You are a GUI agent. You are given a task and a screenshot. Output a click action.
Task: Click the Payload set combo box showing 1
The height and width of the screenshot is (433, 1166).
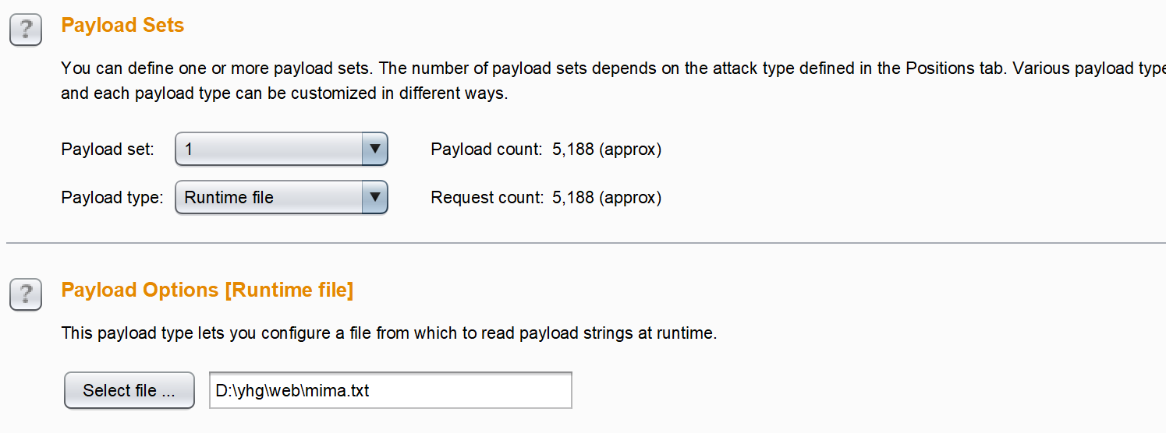click(x=270, y=149)
